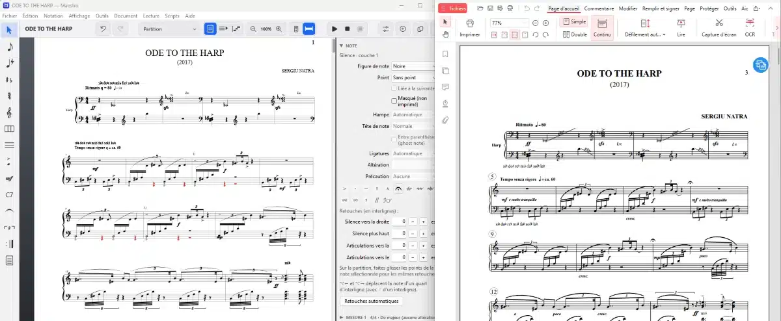Open the Scripts menu in Maestro

[x=172, y=16]
